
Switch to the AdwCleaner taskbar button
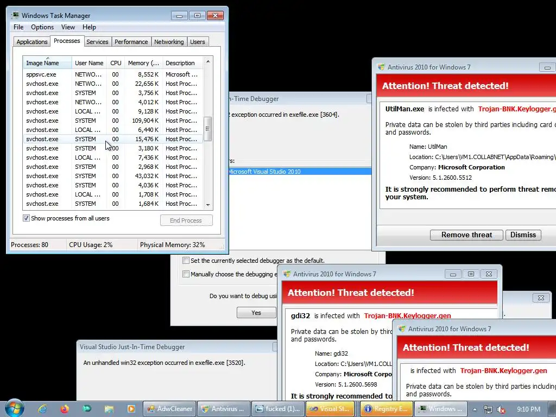[170, 409]
